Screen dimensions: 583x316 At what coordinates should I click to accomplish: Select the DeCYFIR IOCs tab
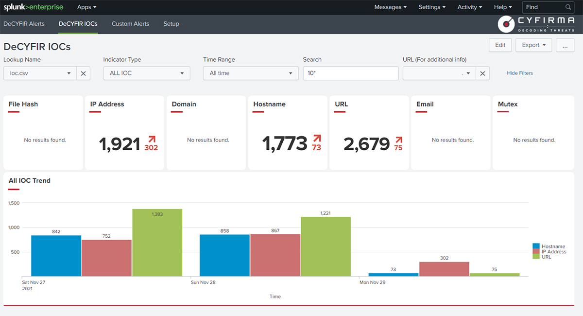78,24
